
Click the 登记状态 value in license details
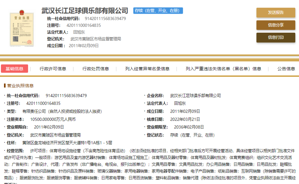point(192,135)
